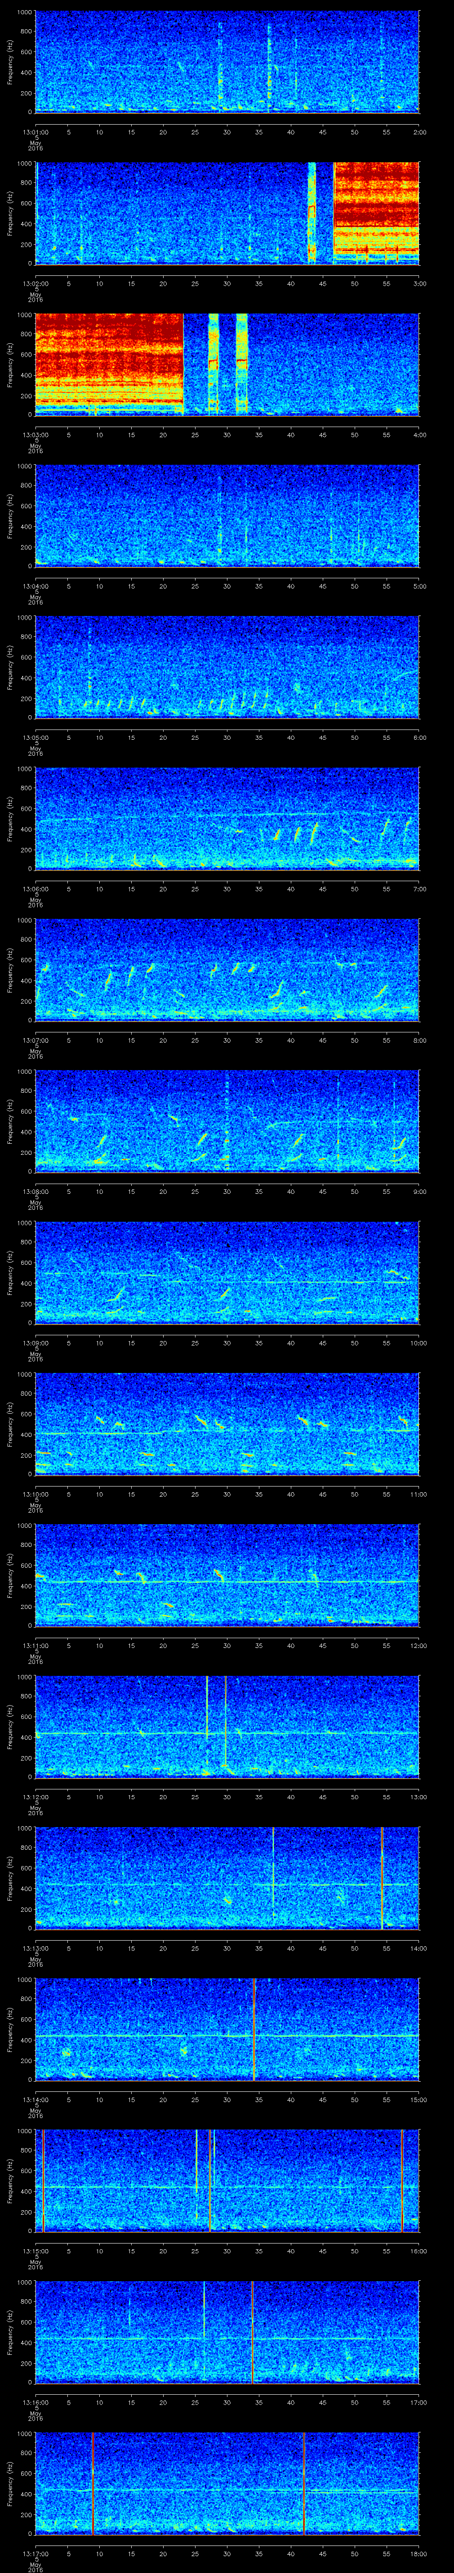454x2573 pixels.
Task: Click the 13:07:00 start time label
Action: (35, 1040)
